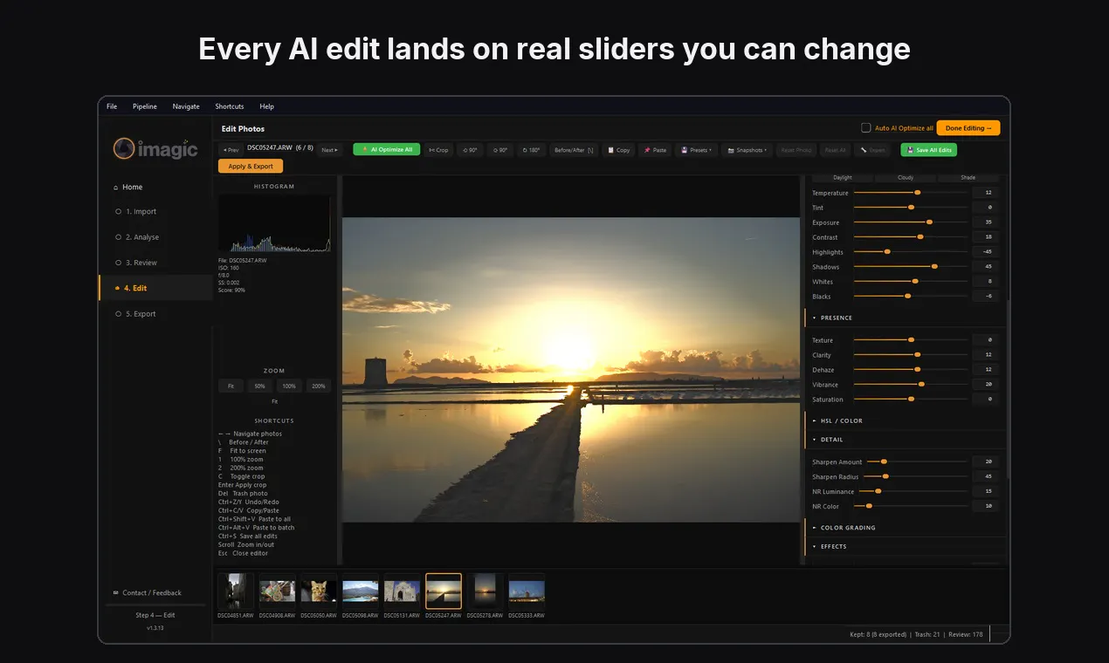
Task: Select the Cloudy white balance preset
Action: click(x=906, y=178)
